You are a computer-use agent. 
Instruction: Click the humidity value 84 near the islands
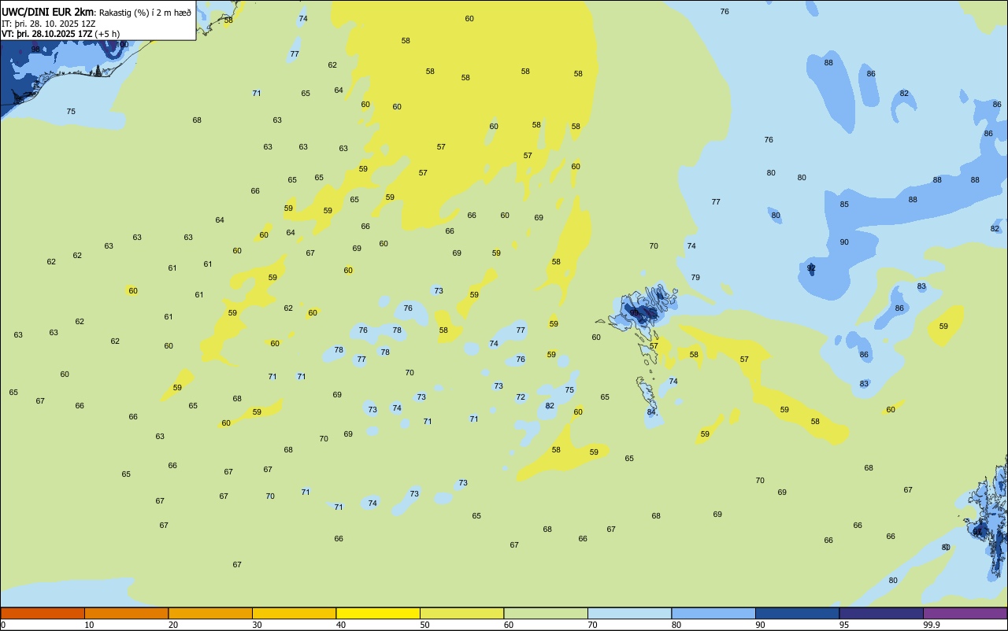click(x=651, y=412)
